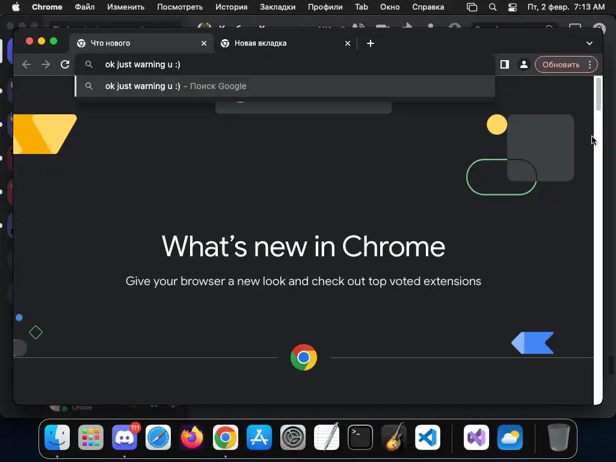Open Visual Studio Code from the Dock

428,437
